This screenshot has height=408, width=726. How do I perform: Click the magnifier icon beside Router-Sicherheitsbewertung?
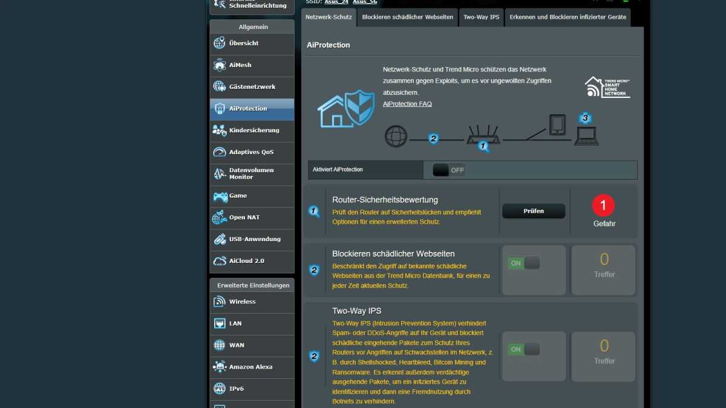314,212
